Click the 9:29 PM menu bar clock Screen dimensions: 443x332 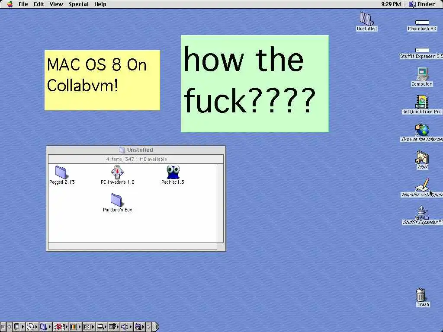391,4
